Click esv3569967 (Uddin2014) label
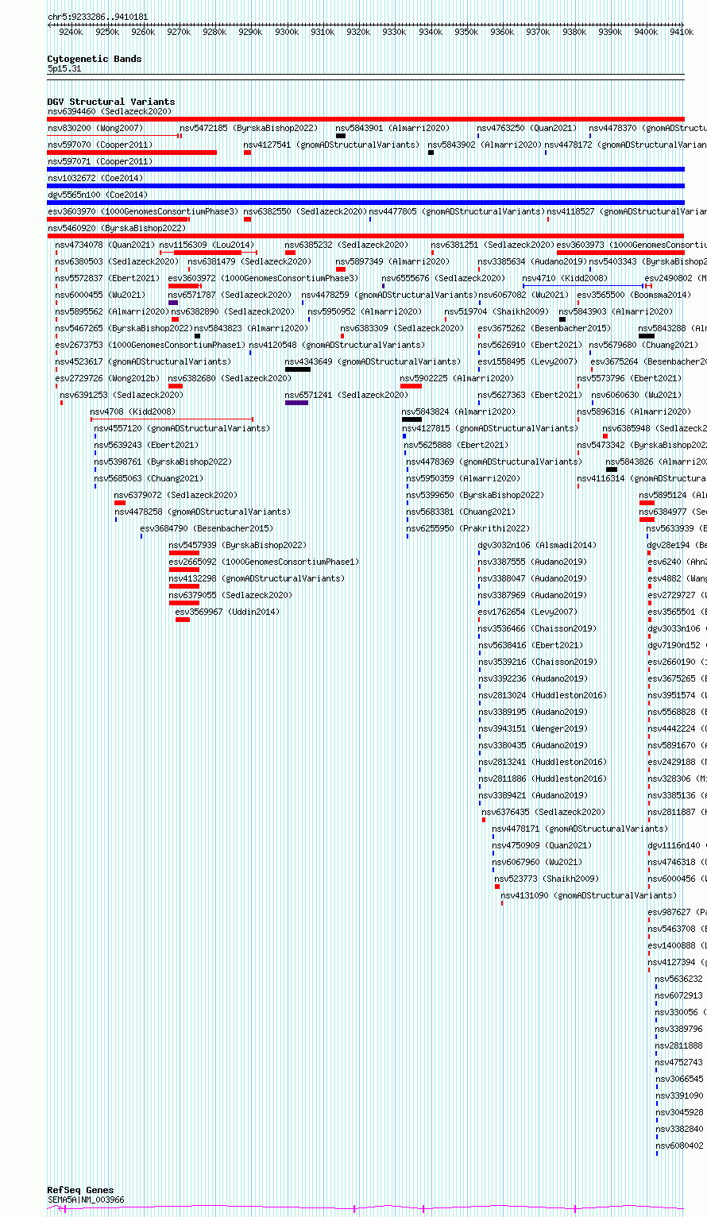 (228, 612)
